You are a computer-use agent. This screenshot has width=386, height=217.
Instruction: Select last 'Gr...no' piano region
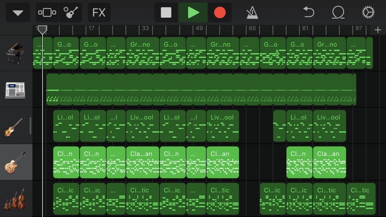pos(329,53)
